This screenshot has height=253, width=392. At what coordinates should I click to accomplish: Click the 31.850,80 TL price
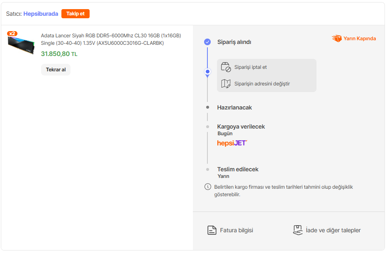pyautogui.click(x=59, y=54)
